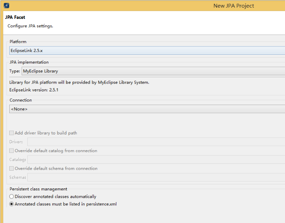
Task: Check Override default schema from connection
Action: 11,169
